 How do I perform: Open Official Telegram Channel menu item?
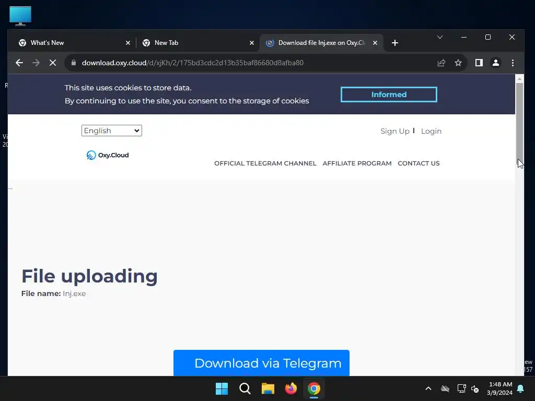[x=265, y=163]
